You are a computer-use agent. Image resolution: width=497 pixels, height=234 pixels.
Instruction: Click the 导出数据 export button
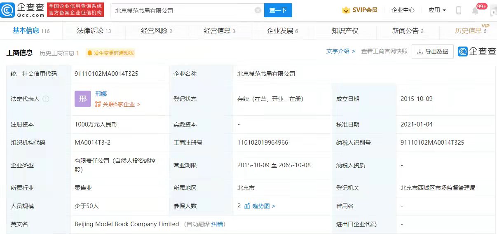[x=433, y=51]
